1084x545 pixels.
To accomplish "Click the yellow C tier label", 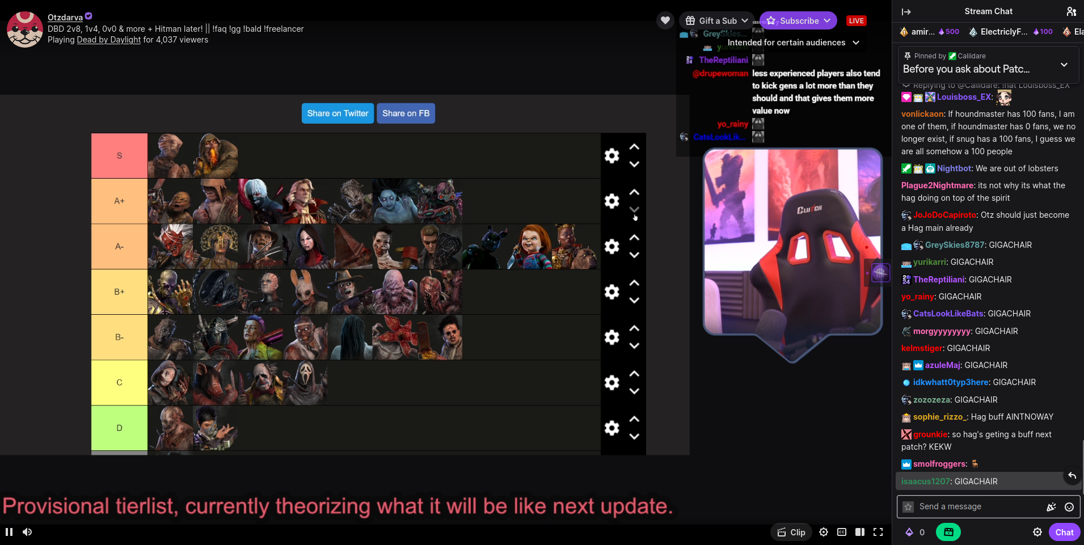I will click(119, 383).
